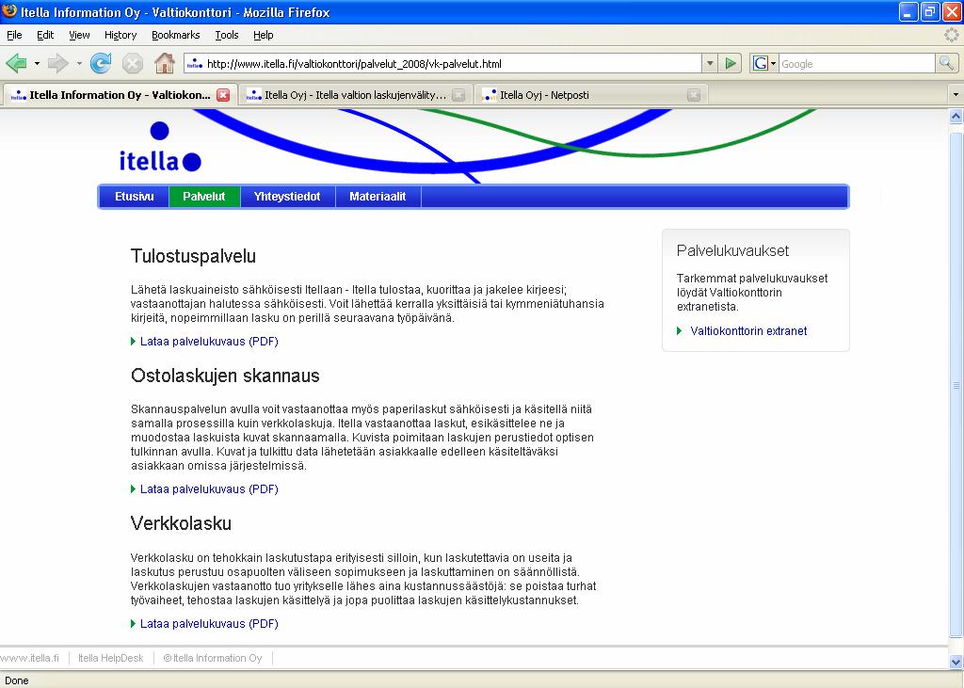Select the green Palvelut navigation item
The height and width of the screenshot is (688, 964).
pos(204,197)
